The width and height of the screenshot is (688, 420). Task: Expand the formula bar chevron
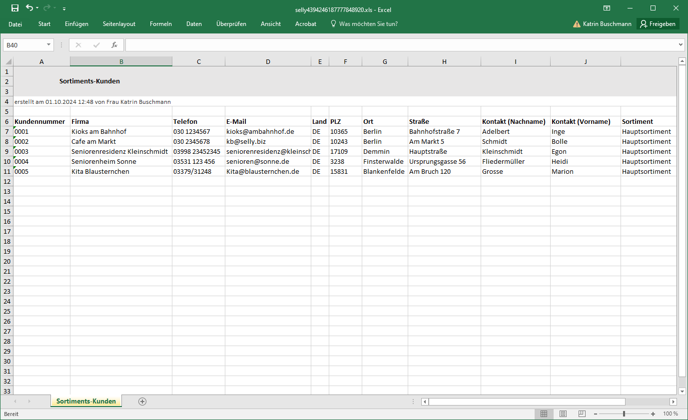point(681,45)
